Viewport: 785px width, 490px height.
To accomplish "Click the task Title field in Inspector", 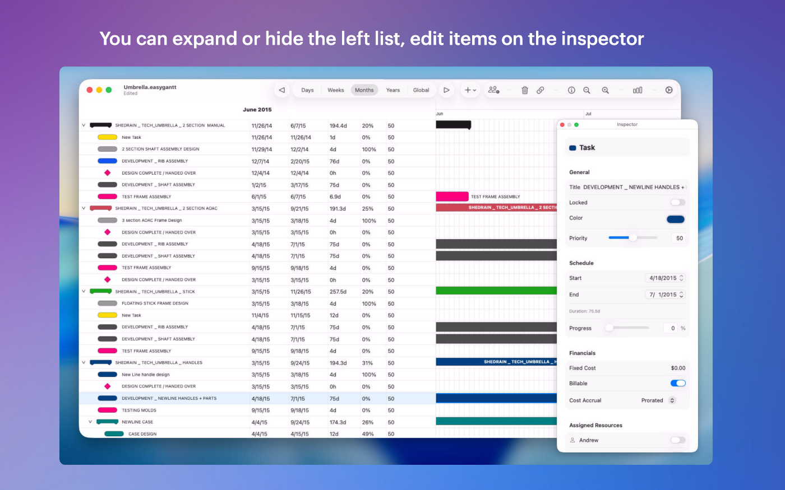I will click(x=627, y=187).
